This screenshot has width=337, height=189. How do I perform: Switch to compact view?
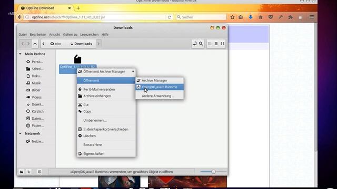point(222,44)
